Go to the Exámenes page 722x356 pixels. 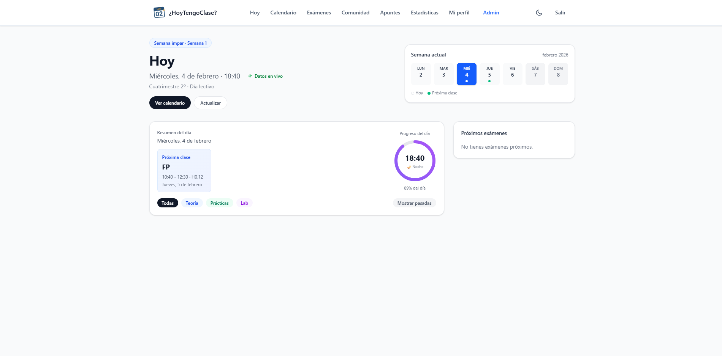tap(319, 13)
